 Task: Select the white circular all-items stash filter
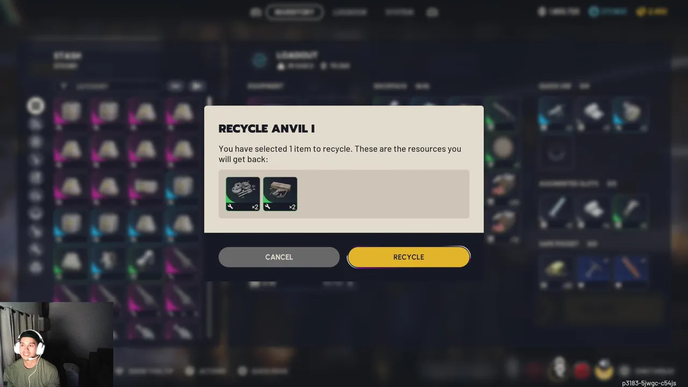coord(35,106)
